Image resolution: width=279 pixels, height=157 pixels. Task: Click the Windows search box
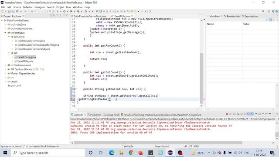pyautogui.click(x=48, y=153)
